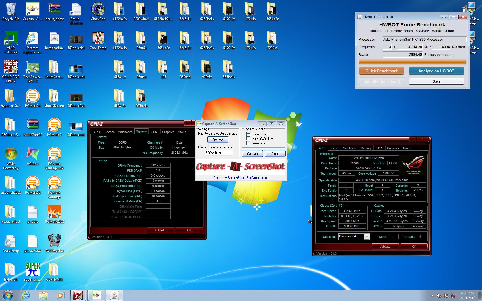482x301 pixels.
Task: Click Windows Start button
Action: click(x=8, y=295)
